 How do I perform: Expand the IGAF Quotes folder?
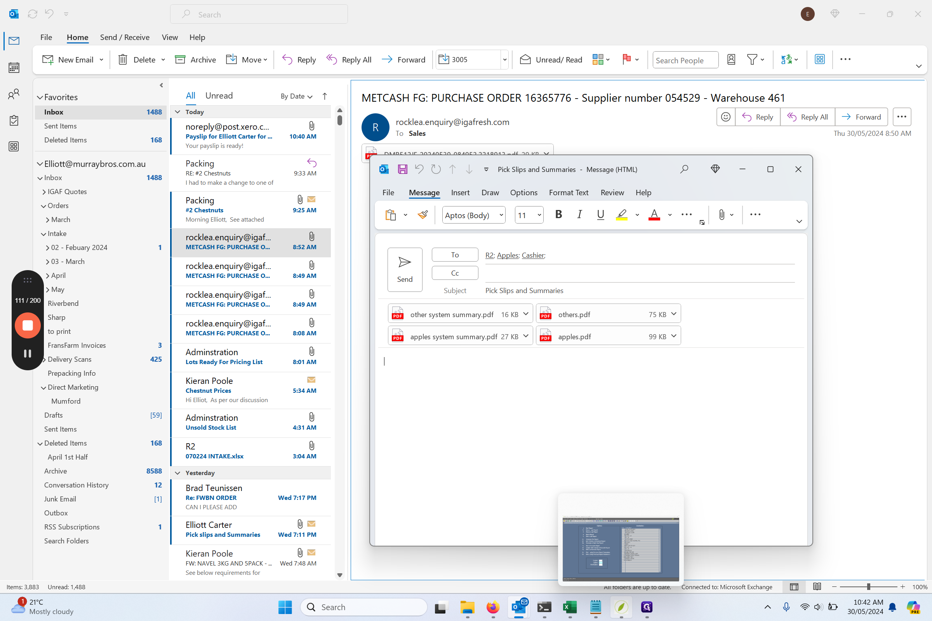click(44, 192)
